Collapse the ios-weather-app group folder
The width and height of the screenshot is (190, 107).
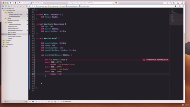[x=4, y=11]
